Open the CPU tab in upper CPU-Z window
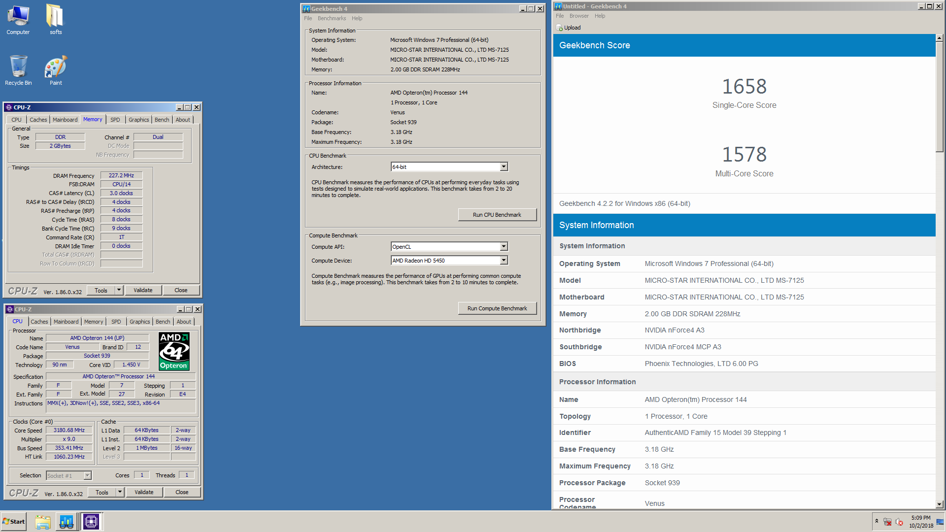 [x=16, y=120]
